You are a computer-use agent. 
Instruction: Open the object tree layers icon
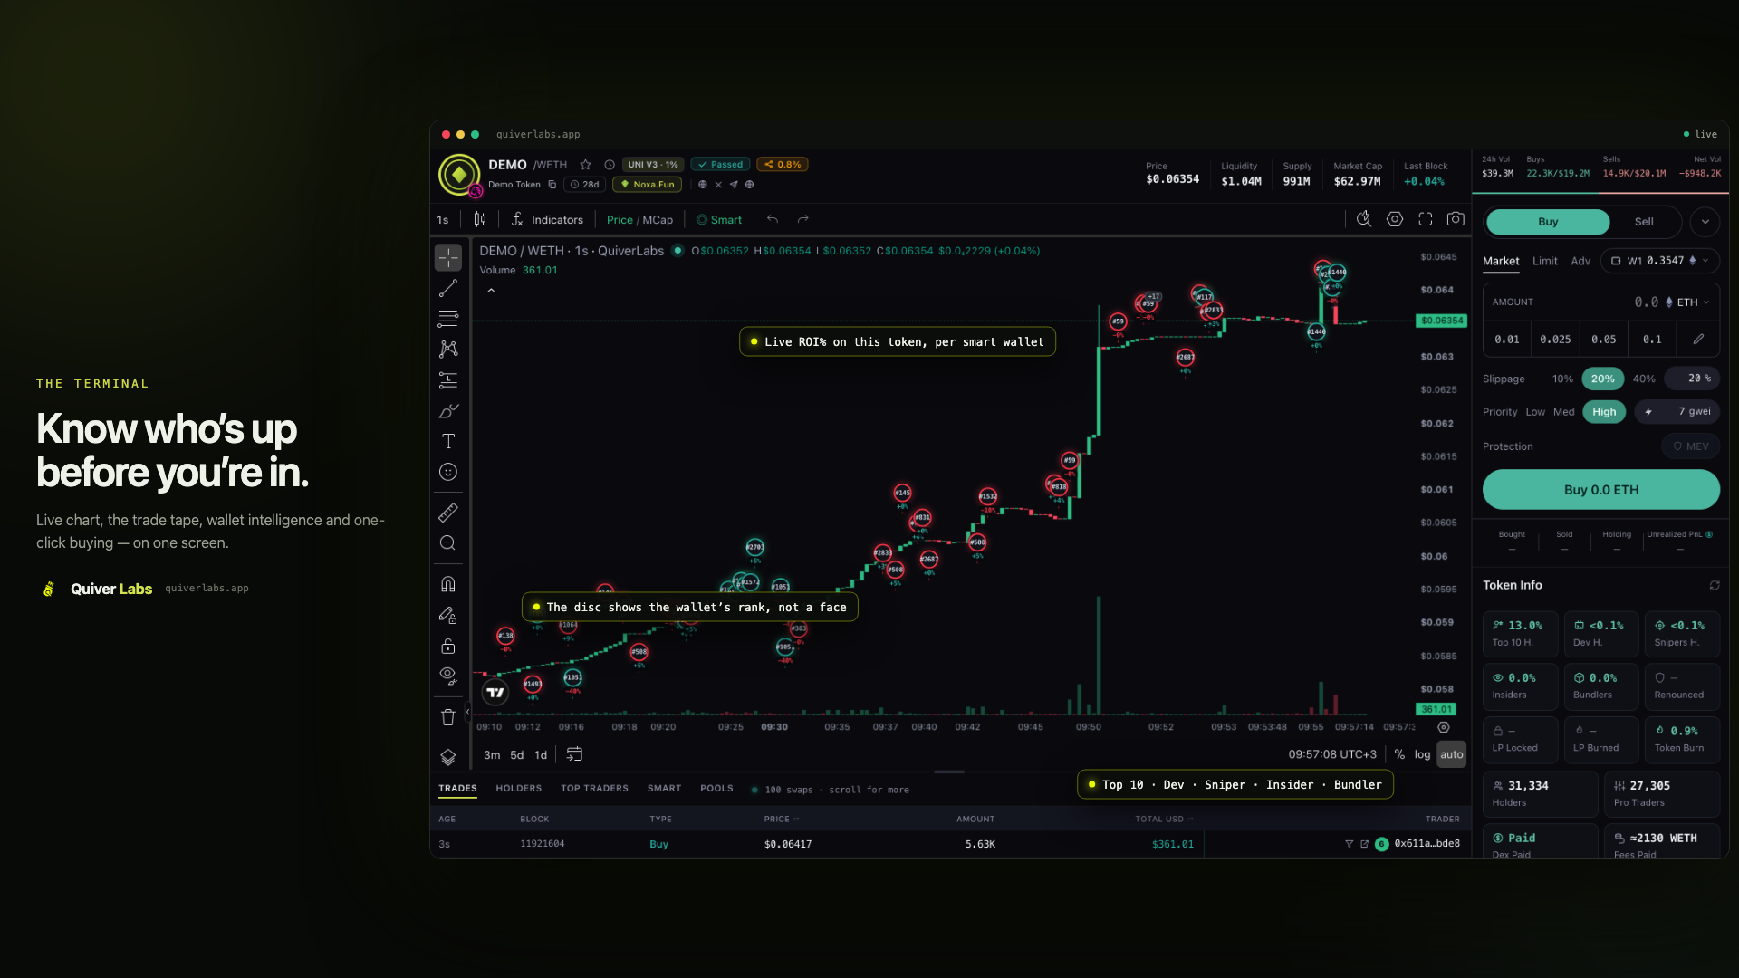[x=448, y=757]
